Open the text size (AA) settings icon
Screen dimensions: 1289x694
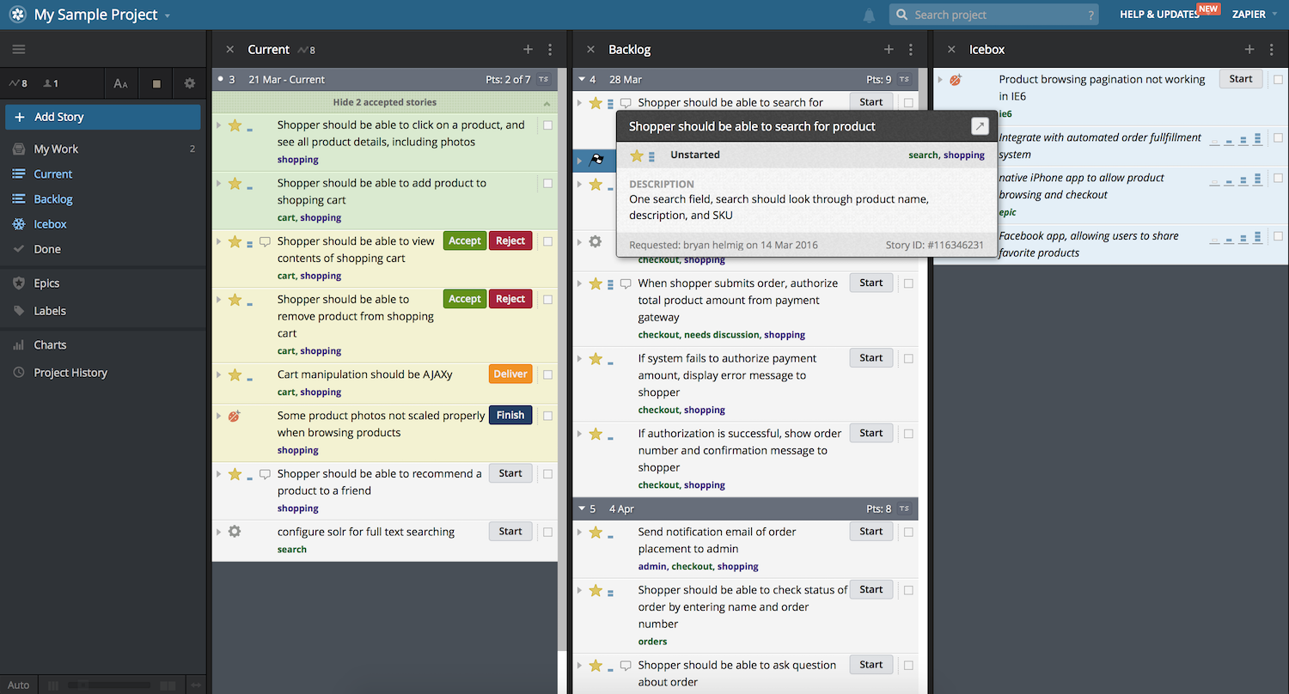point(120,82)
